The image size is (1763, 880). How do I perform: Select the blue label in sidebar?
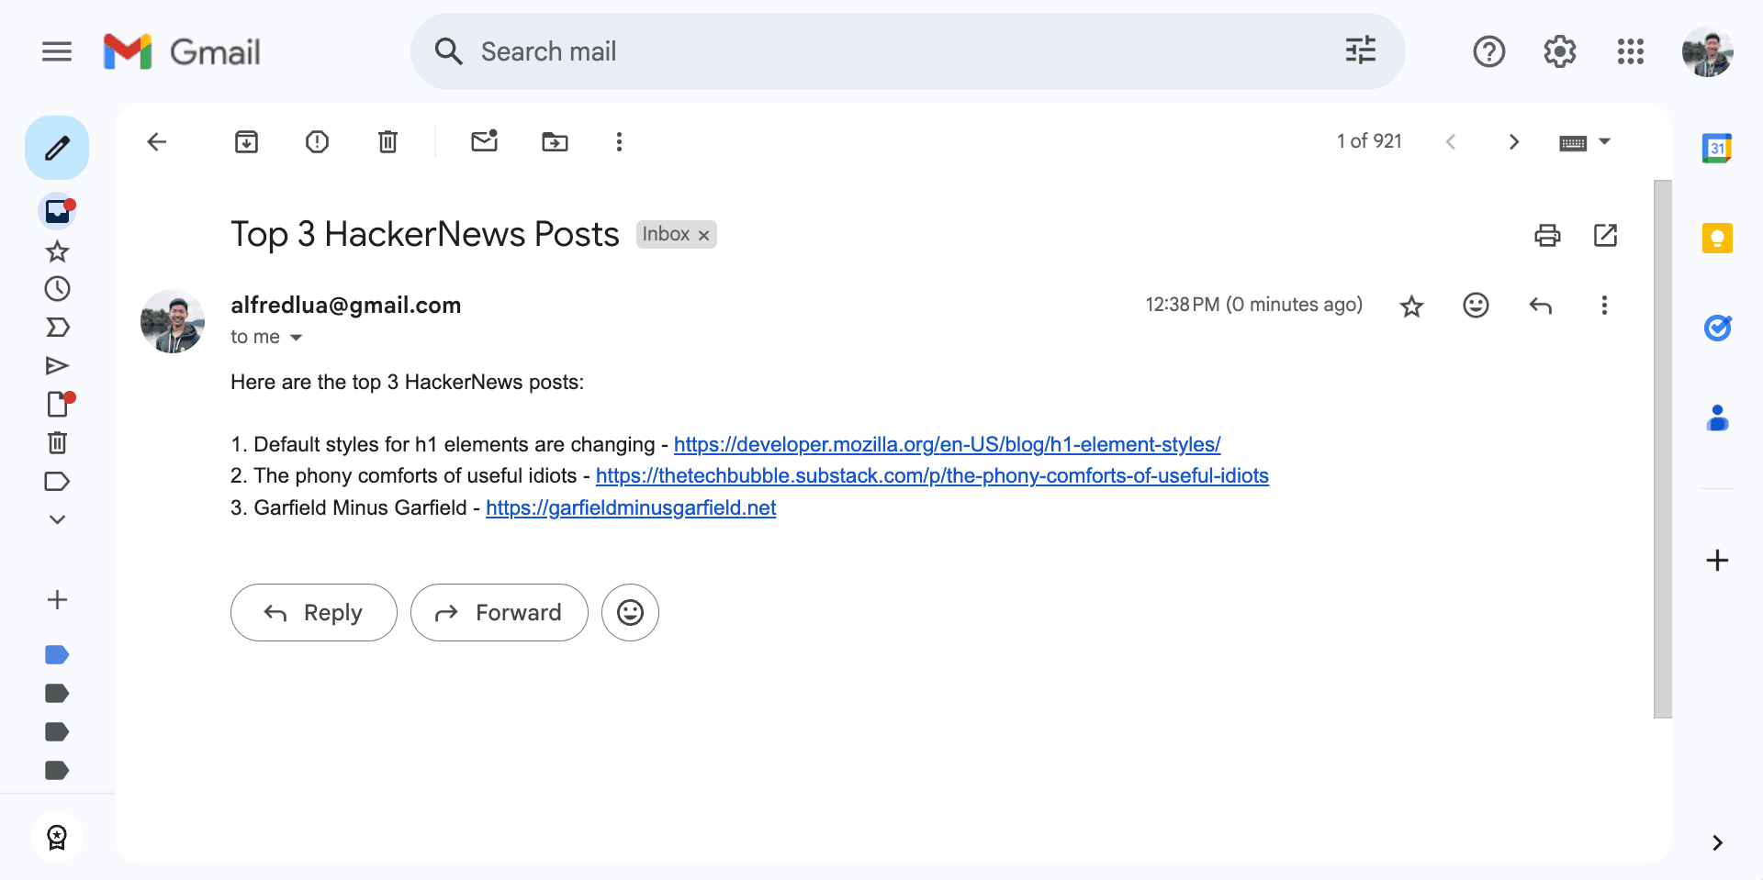point(57,655)
